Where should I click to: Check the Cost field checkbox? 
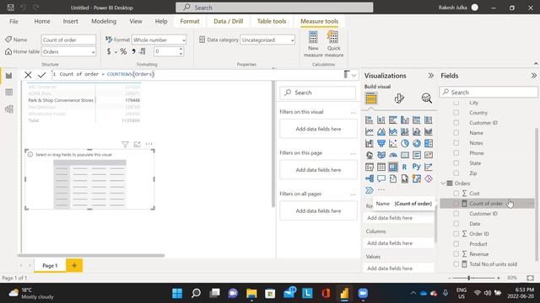[x=456, y=194]
